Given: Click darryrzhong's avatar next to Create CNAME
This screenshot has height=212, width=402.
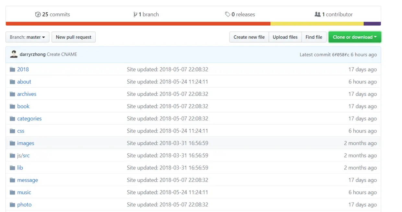Looking at the screenshot, I should (x=14, y=54).
